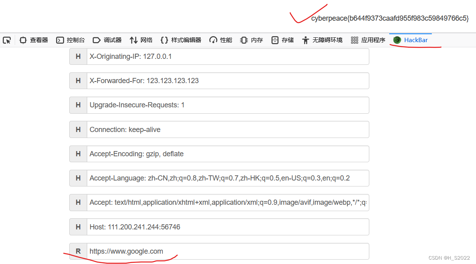The width and height of the screenshot is (476, 264).
Task: Click the 网络 up-down arrows icon
Action: (x=134, y=40)
